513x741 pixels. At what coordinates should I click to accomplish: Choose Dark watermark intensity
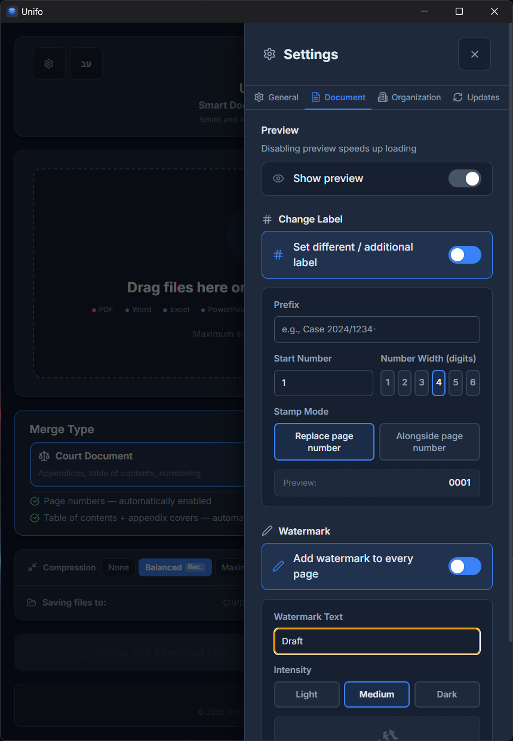[447, 694]
